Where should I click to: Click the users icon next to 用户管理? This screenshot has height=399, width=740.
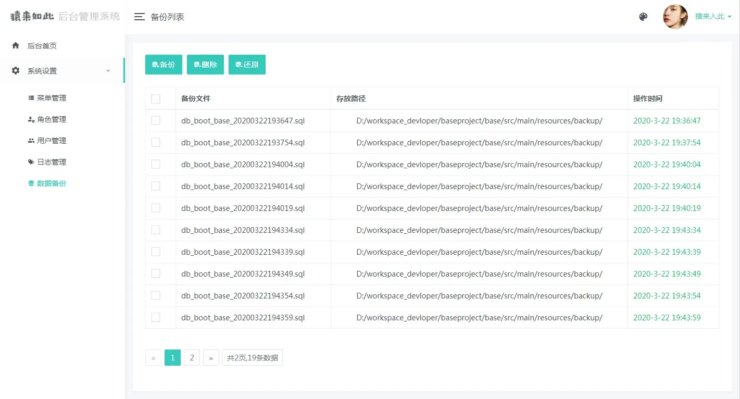tap(31, 140)
